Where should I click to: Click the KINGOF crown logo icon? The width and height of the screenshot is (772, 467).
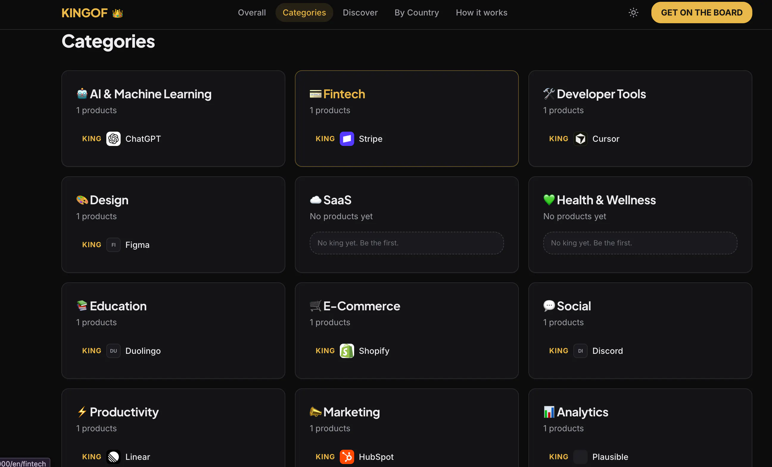tap(117, 13)
